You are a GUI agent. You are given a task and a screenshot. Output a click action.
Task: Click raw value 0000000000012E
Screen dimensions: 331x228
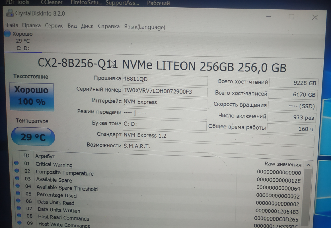[279, 180]
